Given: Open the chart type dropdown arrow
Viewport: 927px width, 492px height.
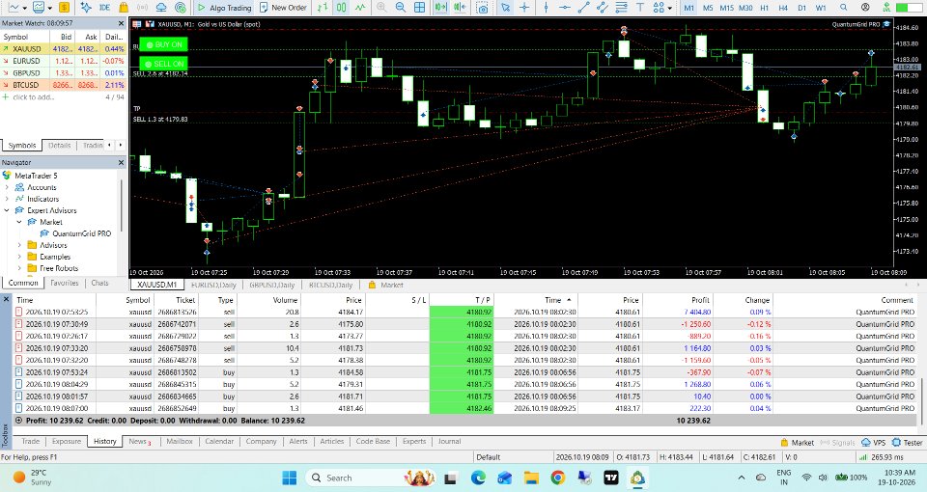Looking at the screenshot, I should (23, 9).
